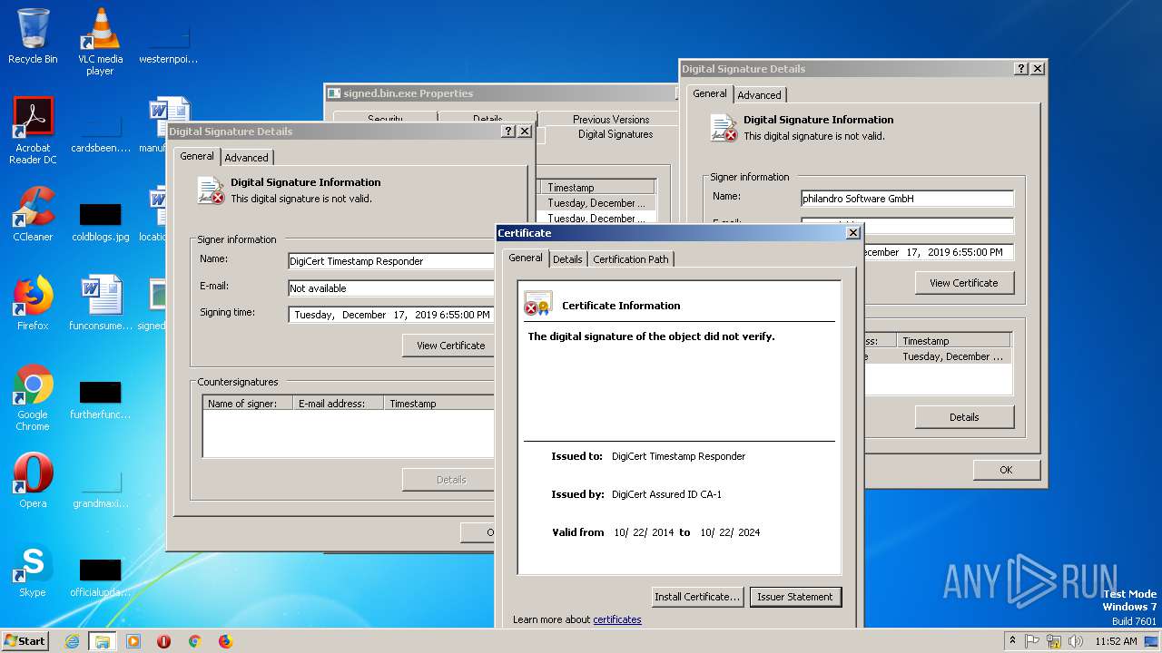The height and width of the screenshot is (653, 1162).
Task: Open the Start menu
Action: 25,640
